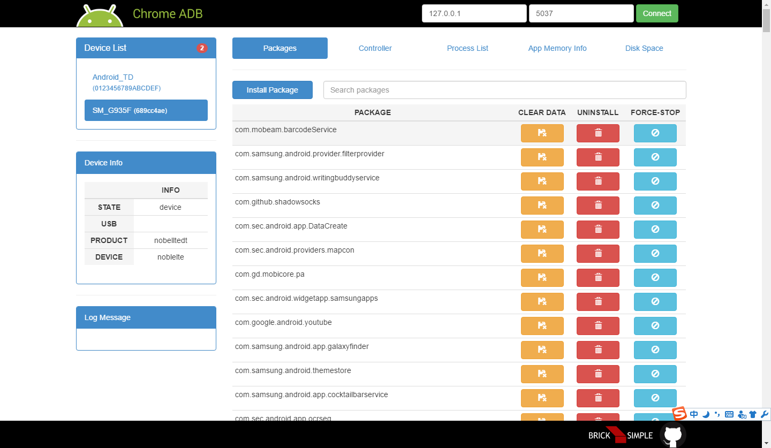Toggle full/half width with the moon icon
This screenshot has width=771, height=448.
click(706, 414)
